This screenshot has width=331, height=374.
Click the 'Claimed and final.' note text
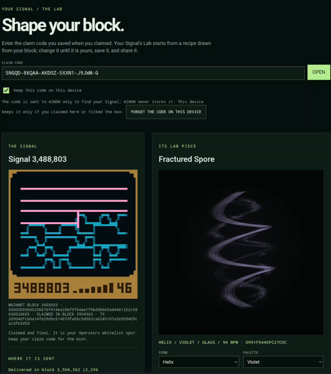pyautogui.click(x=73, y=336)
